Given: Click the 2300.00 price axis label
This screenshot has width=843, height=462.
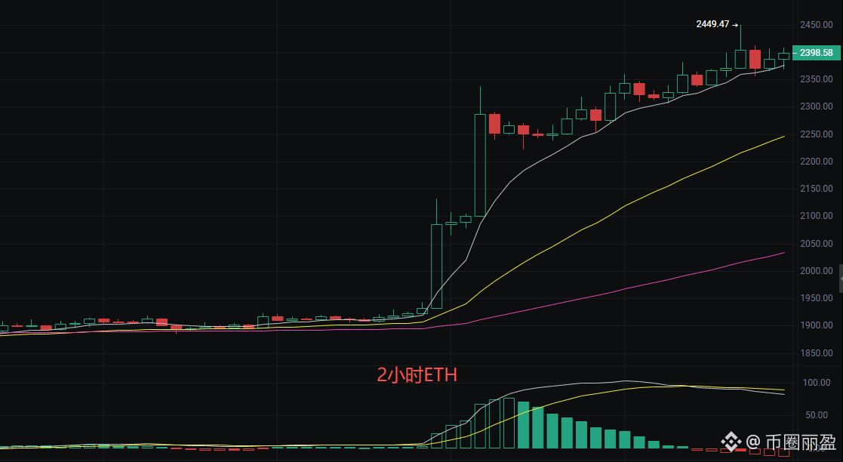Looking at the screenshot, I should [816, 106].
